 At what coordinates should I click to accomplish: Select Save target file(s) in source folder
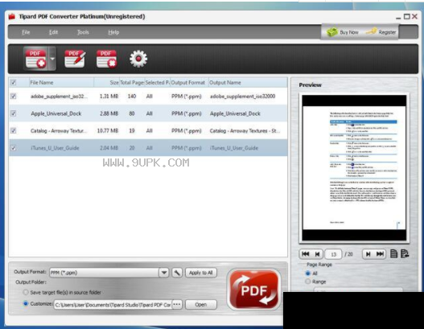26,292
